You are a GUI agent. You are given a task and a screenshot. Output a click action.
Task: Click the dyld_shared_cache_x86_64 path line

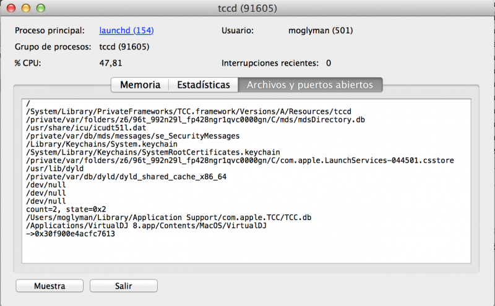[126, 177]
